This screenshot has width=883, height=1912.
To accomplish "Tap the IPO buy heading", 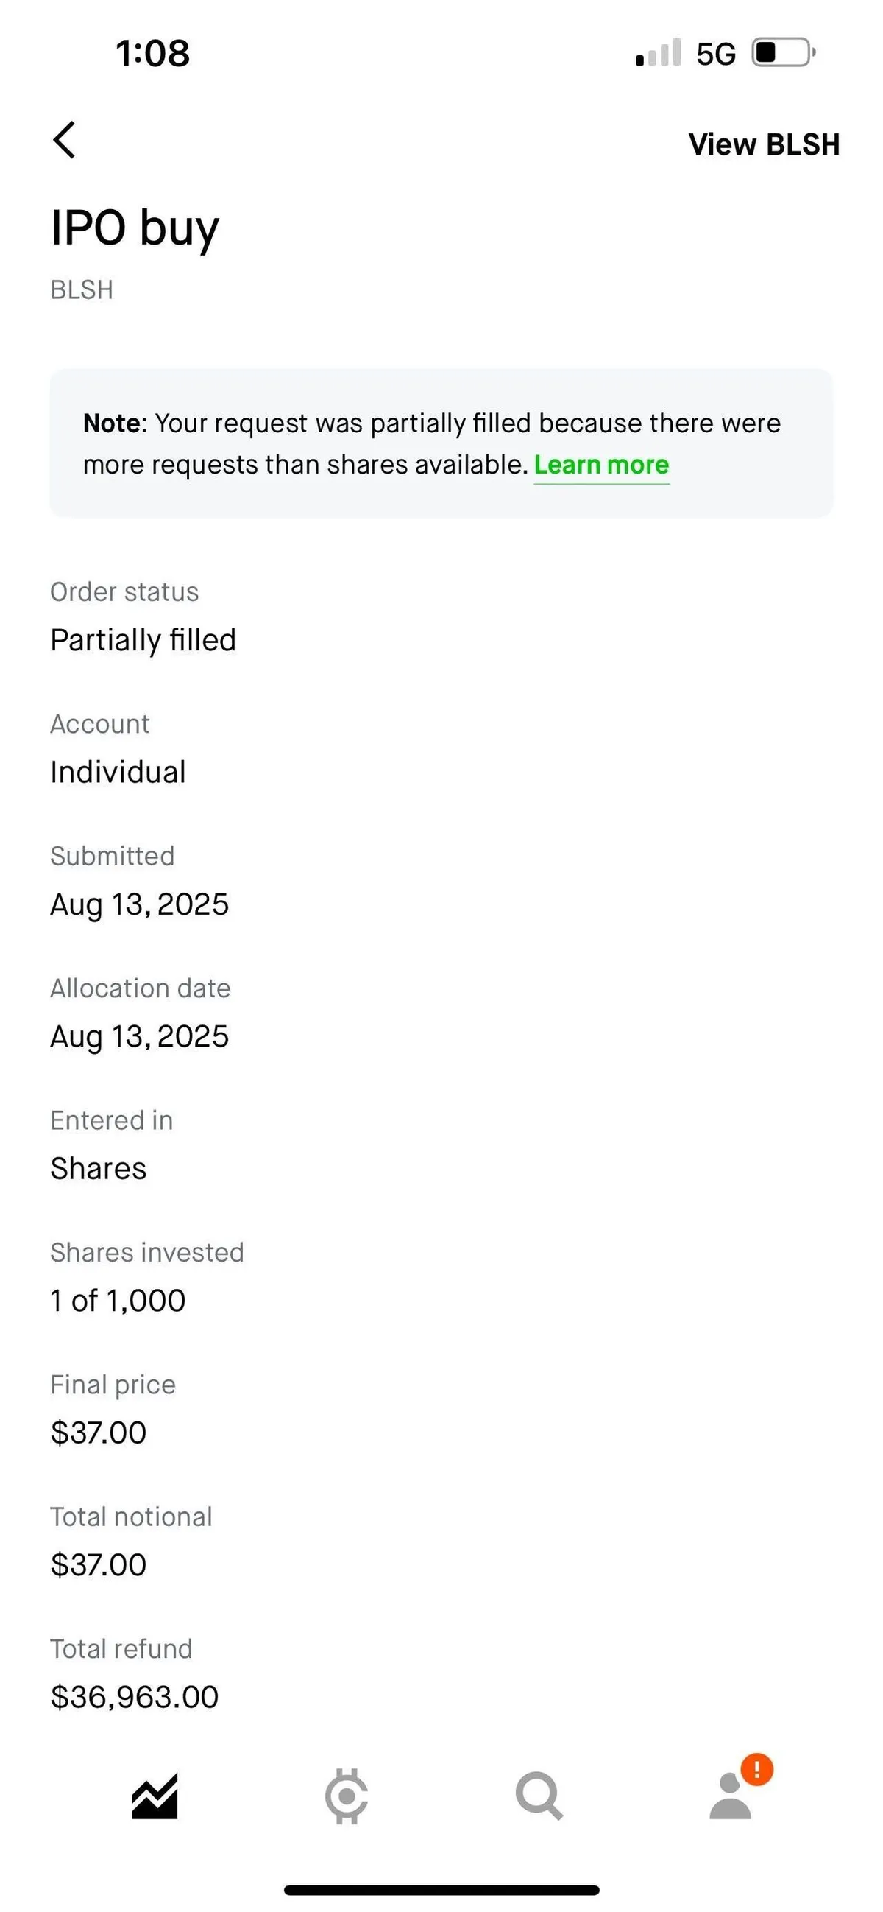I will [135, 227].
